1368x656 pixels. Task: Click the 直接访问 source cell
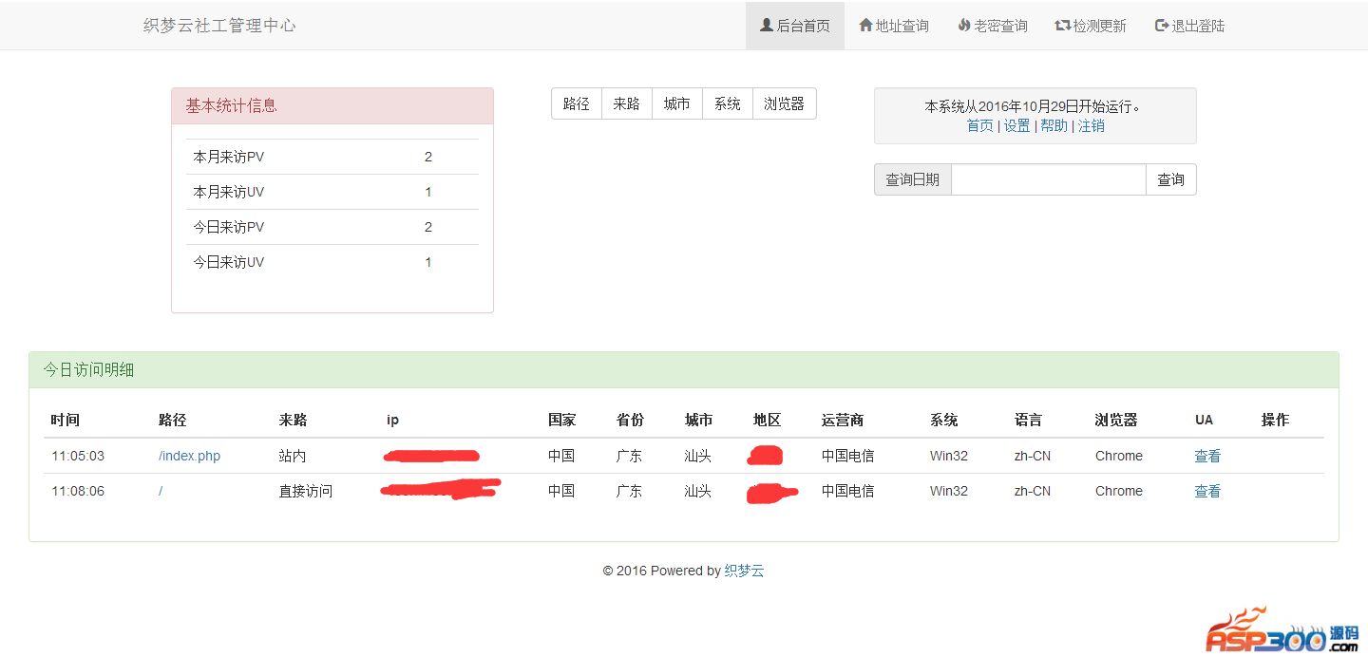click(306, 491)
